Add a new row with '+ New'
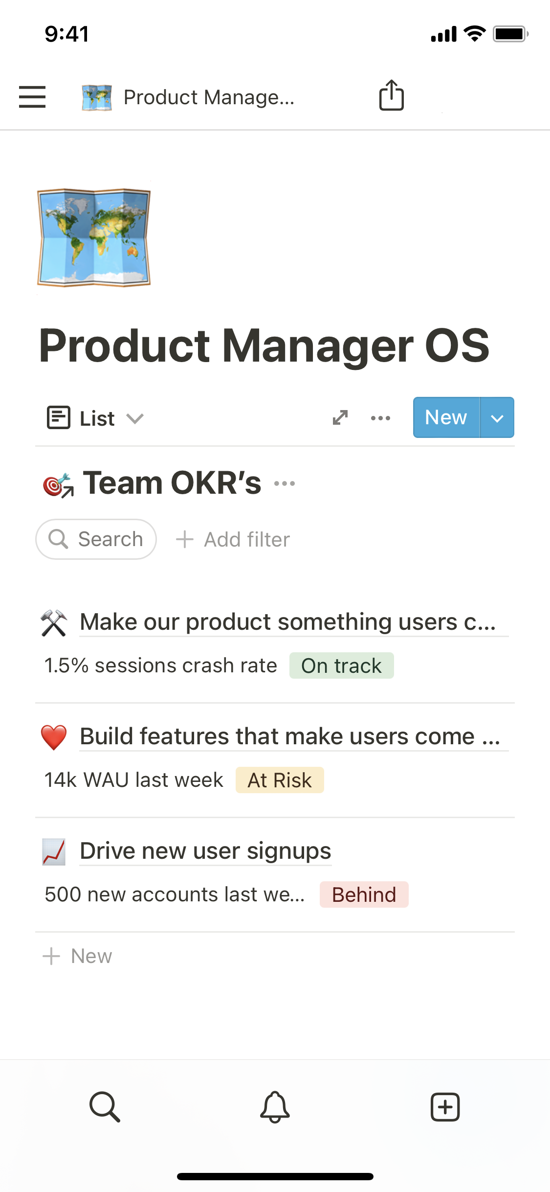Image resolution: width=550 pixels, height=1192 pixels. coord(78,956)
